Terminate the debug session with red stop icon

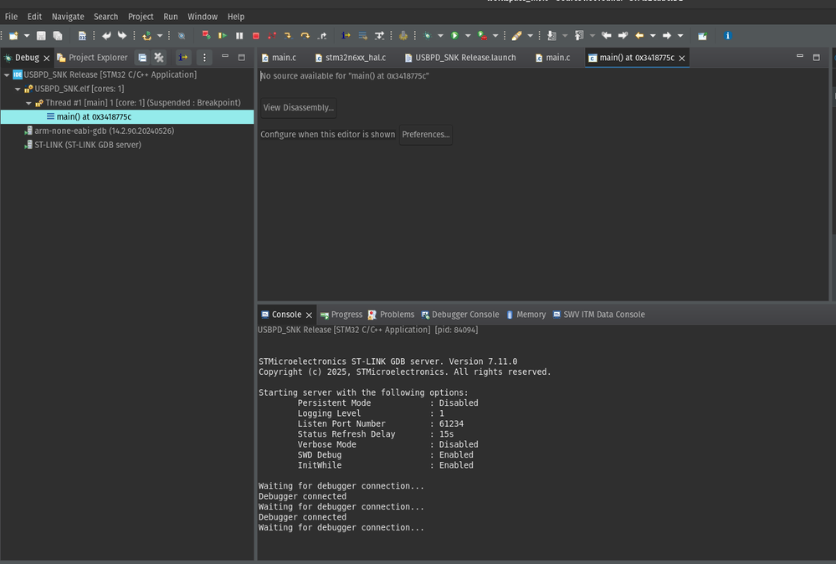click(256, 36)
